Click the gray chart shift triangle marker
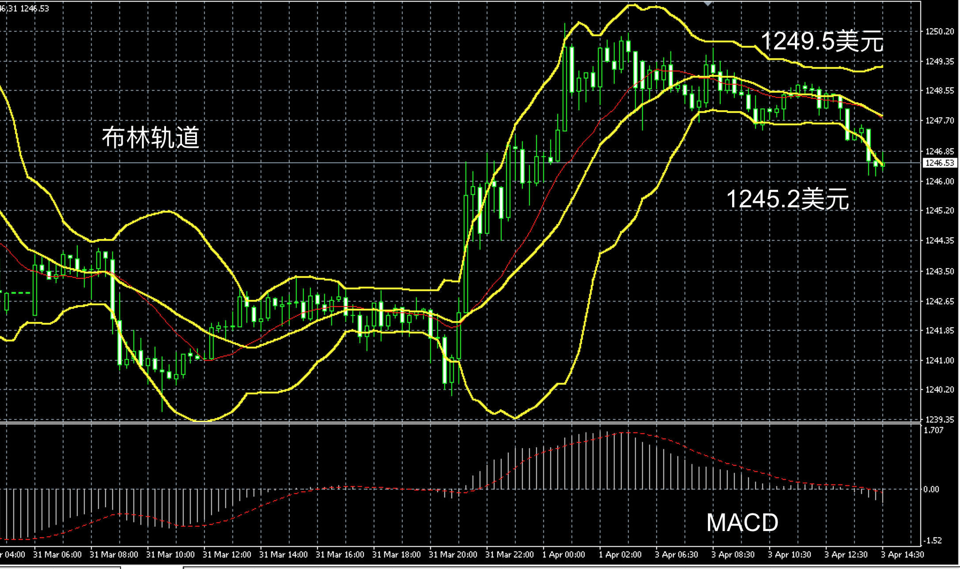The image size is (960, 569). click(708, 4)
